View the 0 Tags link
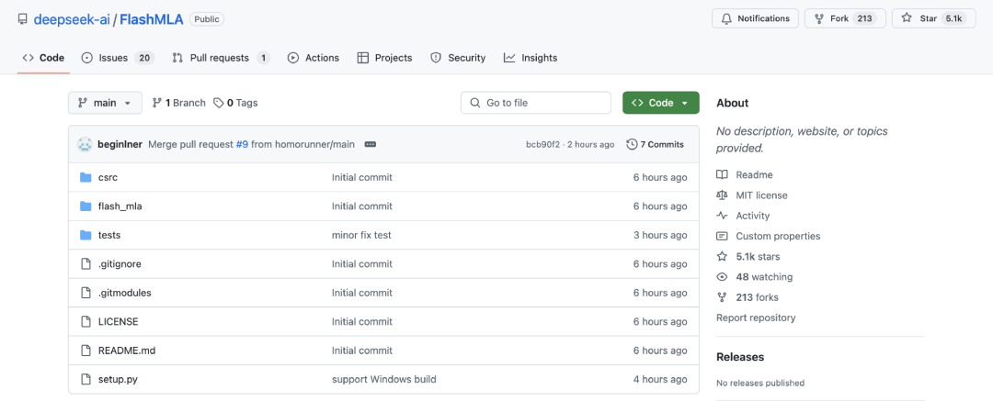 235,103
